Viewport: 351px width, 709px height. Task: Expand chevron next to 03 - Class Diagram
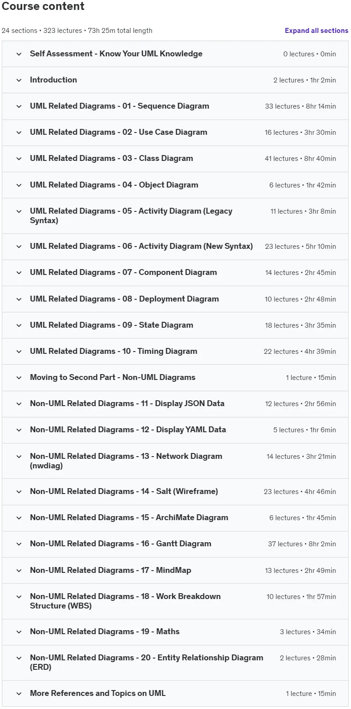19,159
